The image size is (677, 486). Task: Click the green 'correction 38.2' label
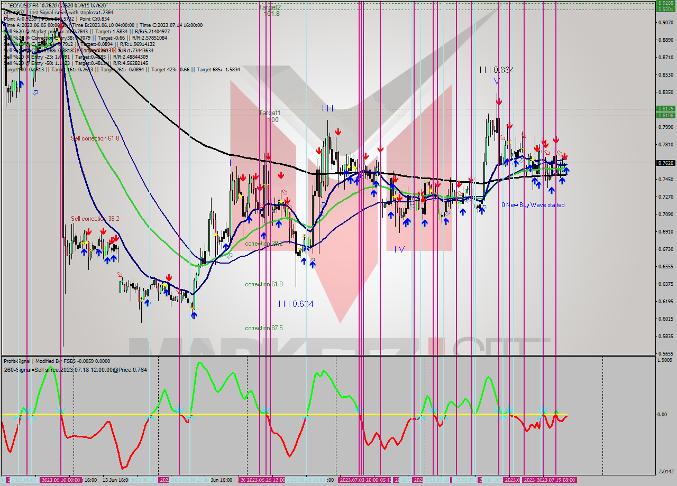263,244
